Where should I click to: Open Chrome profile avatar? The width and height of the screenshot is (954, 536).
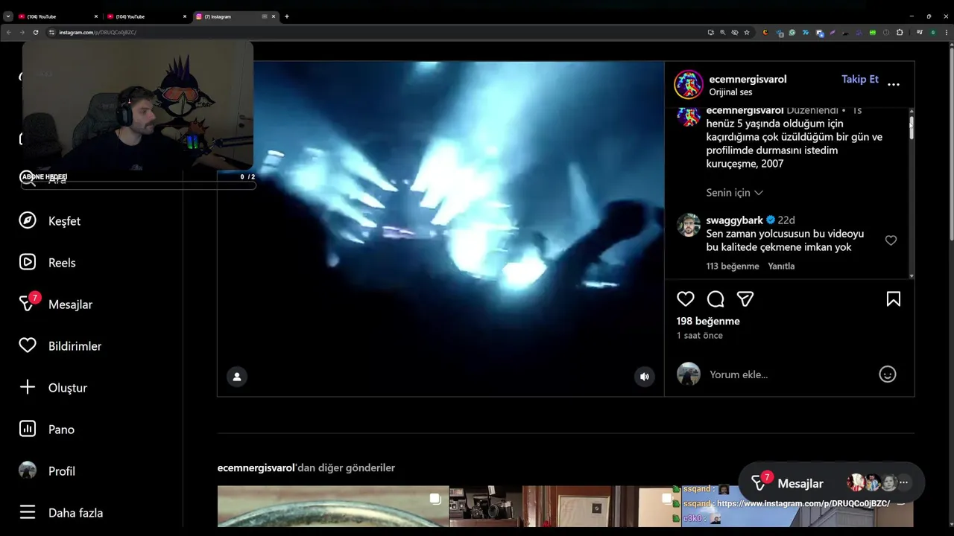[933, 32]
